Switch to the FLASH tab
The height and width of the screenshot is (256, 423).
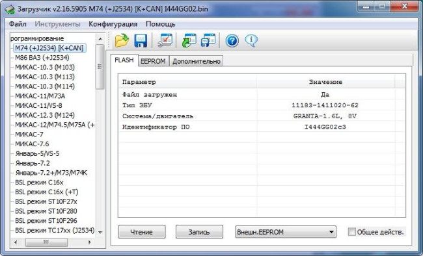pyautogui.click(x=124, y=60)
